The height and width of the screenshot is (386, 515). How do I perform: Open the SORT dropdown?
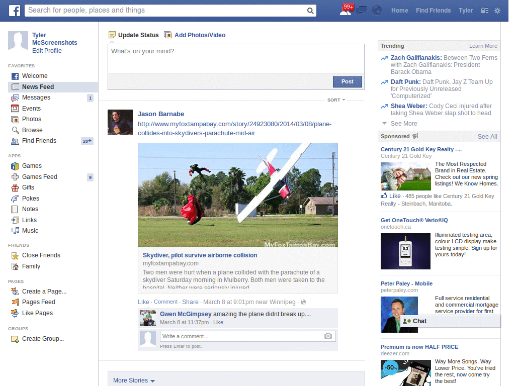(x=336, y=100)
